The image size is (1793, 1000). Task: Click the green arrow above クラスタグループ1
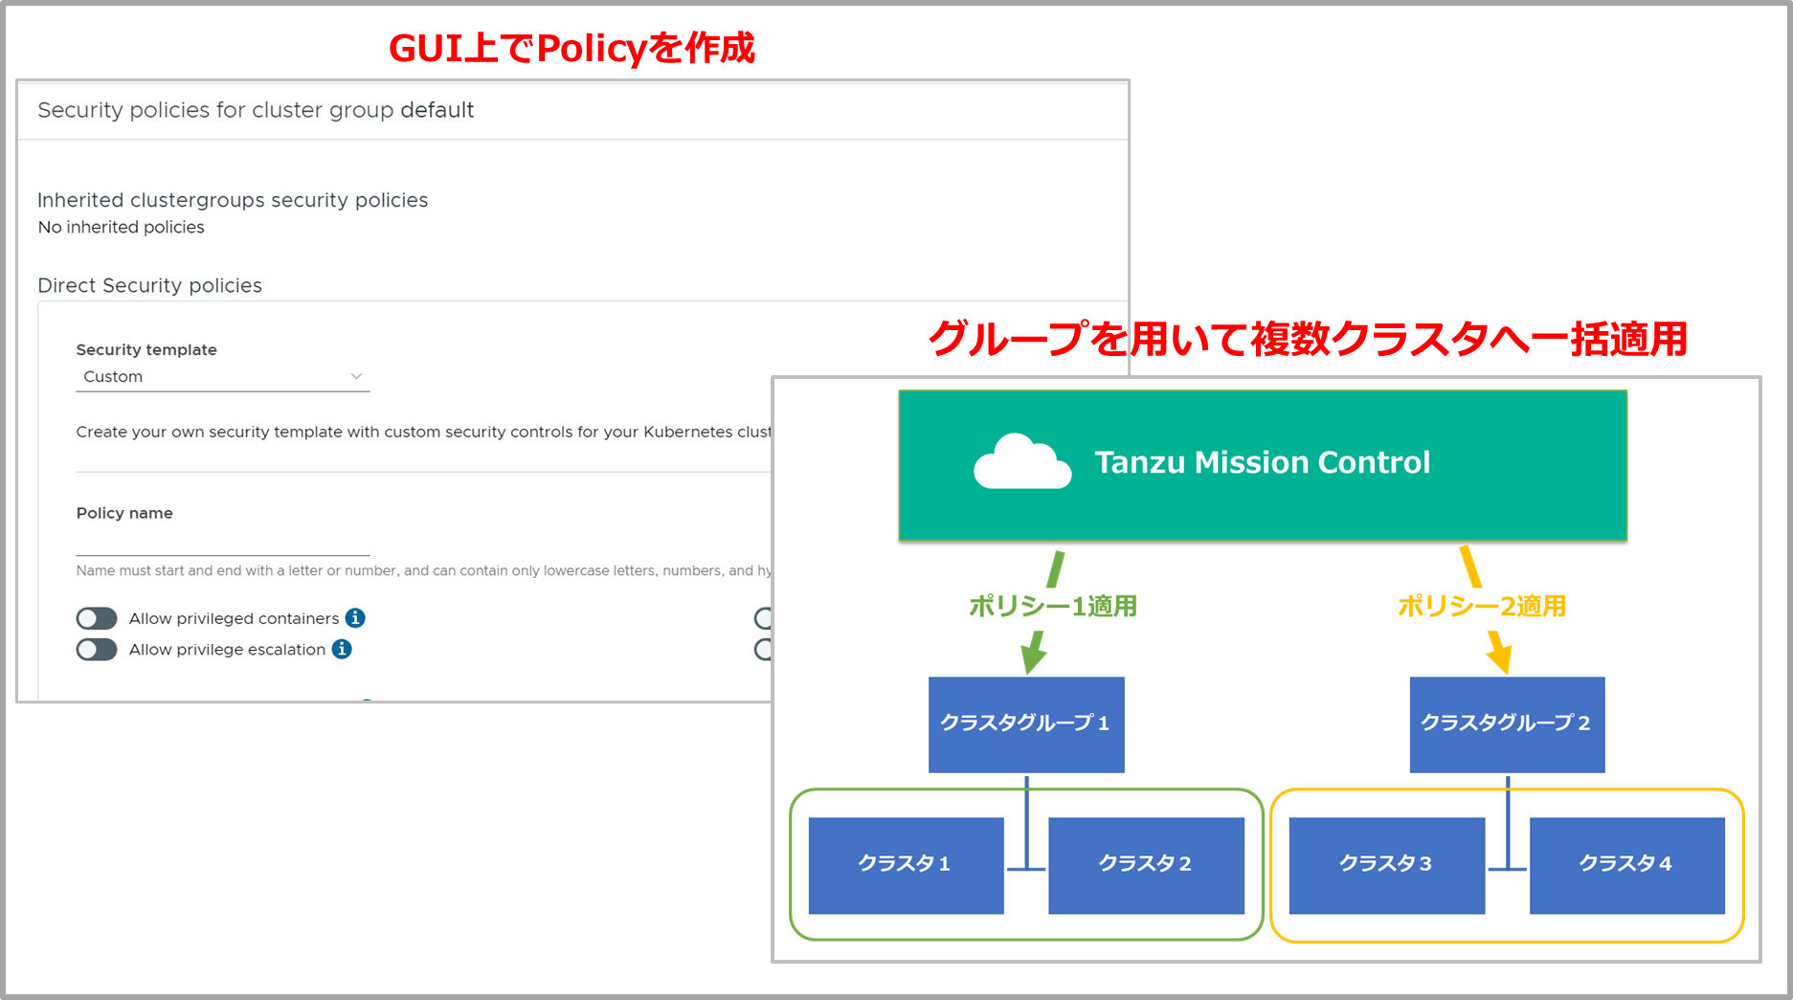coord(1032,654)
